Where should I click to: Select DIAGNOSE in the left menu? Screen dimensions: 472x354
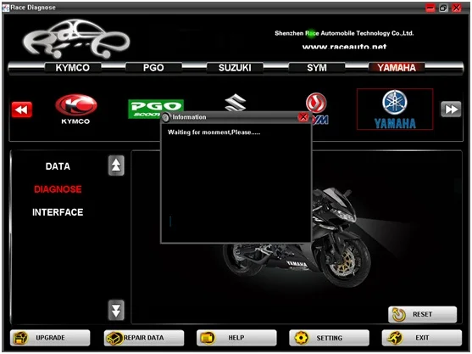coord(58,189)
